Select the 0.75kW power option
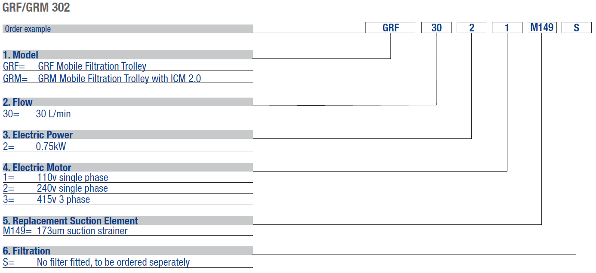 click(51, 147)
